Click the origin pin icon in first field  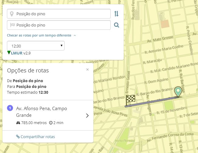(12, 14)
